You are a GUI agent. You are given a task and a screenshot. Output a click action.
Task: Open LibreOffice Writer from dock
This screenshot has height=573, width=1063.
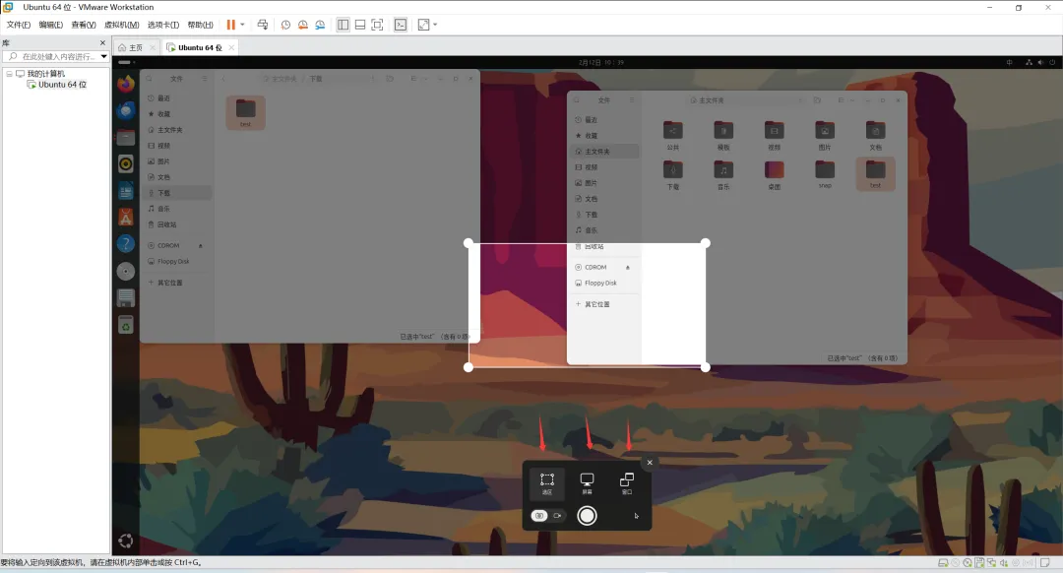click(125, 191)
